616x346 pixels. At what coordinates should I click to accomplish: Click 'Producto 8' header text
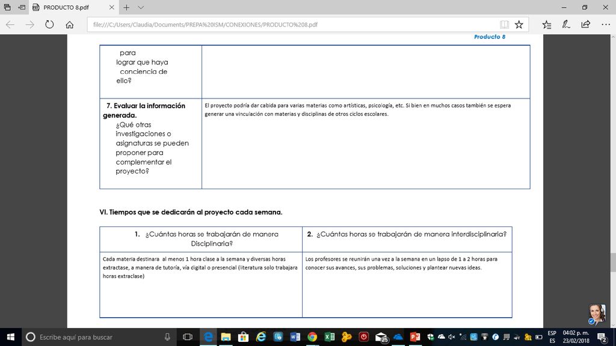(490, 37)
